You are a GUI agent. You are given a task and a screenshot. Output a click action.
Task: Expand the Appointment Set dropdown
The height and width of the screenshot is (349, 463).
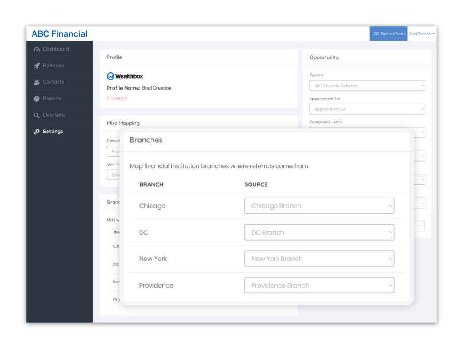point(367,109)
